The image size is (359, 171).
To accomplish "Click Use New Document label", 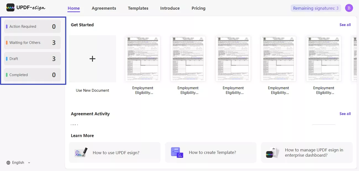I will pos(93,90).
